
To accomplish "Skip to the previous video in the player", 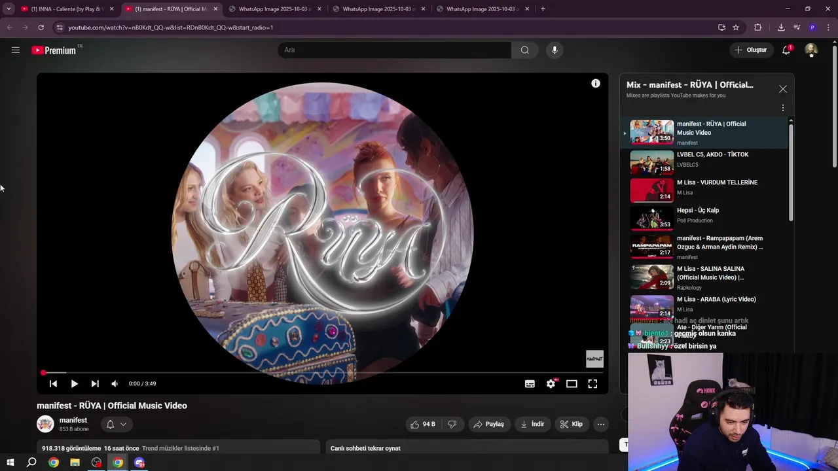I will (53, 384).
